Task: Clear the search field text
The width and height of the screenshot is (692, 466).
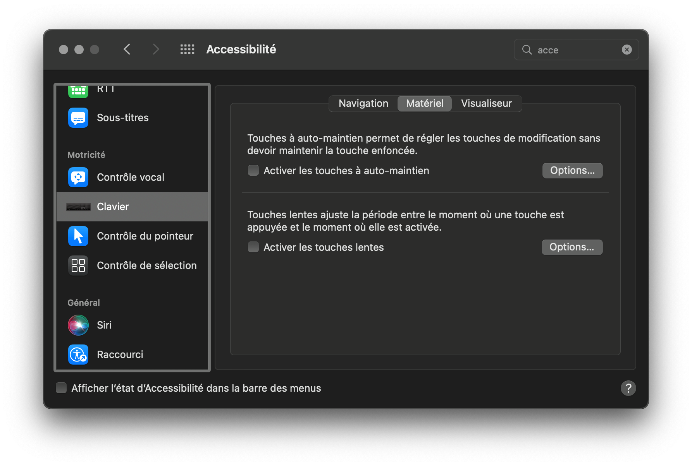Action: click(627, 50)
